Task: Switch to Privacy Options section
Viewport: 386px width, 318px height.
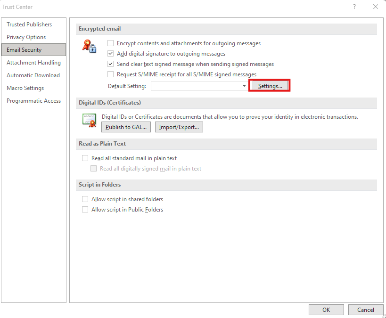Action: (26, 37)
